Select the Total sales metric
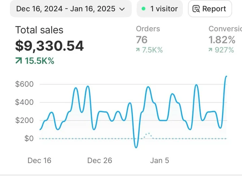The image size is (242, 176). (39, 30)
